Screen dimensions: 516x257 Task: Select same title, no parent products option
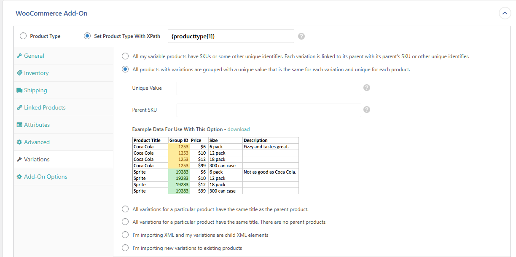pos(125,222)
